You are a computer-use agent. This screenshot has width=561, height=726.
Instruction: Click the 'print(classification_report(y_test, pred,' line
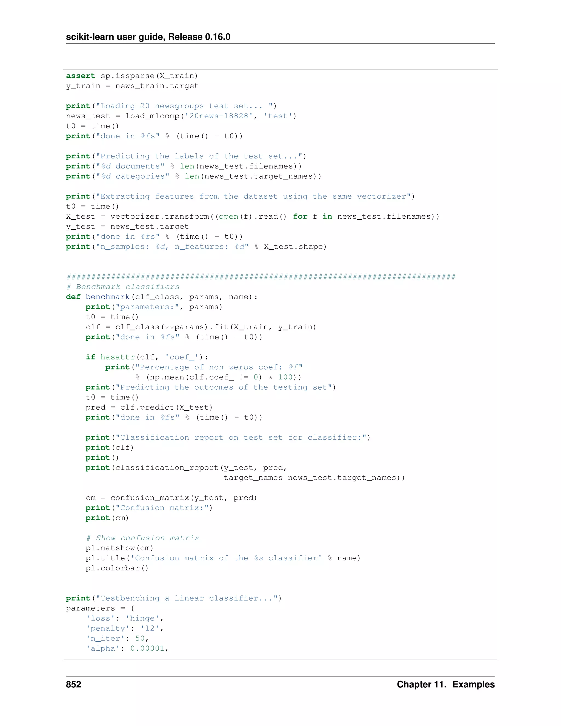tap(186, 468)
